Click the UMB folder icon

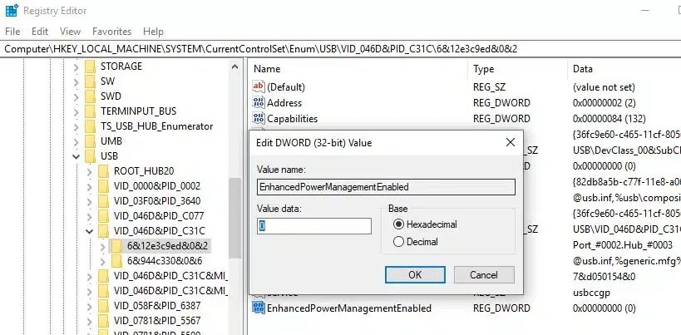[x=90, y=141]
